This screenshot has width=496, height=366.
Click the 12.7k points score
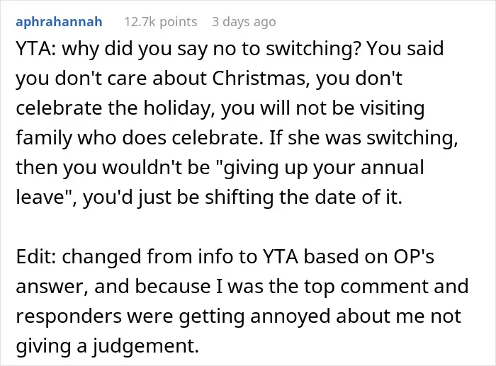161,22
